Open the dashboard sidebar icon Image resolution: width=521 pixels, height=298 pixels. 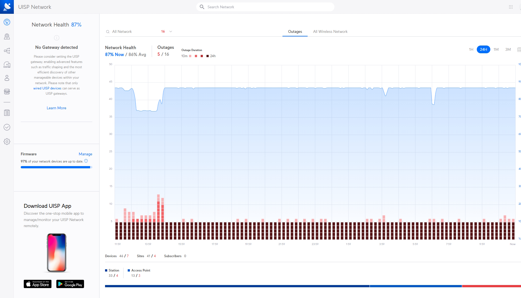point(7,22)
